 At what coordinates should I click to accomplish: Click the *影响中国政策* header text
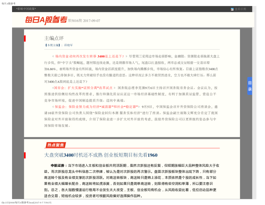click(x=26, y=9)
